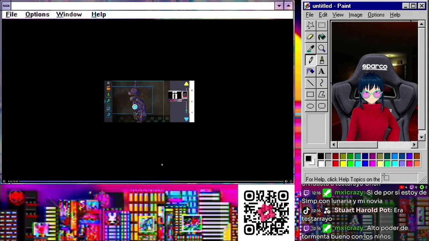This screenshot has height=241, width=429.
Task: Click the down-arrow button in left title bar
Action: [x=279, y=6]
